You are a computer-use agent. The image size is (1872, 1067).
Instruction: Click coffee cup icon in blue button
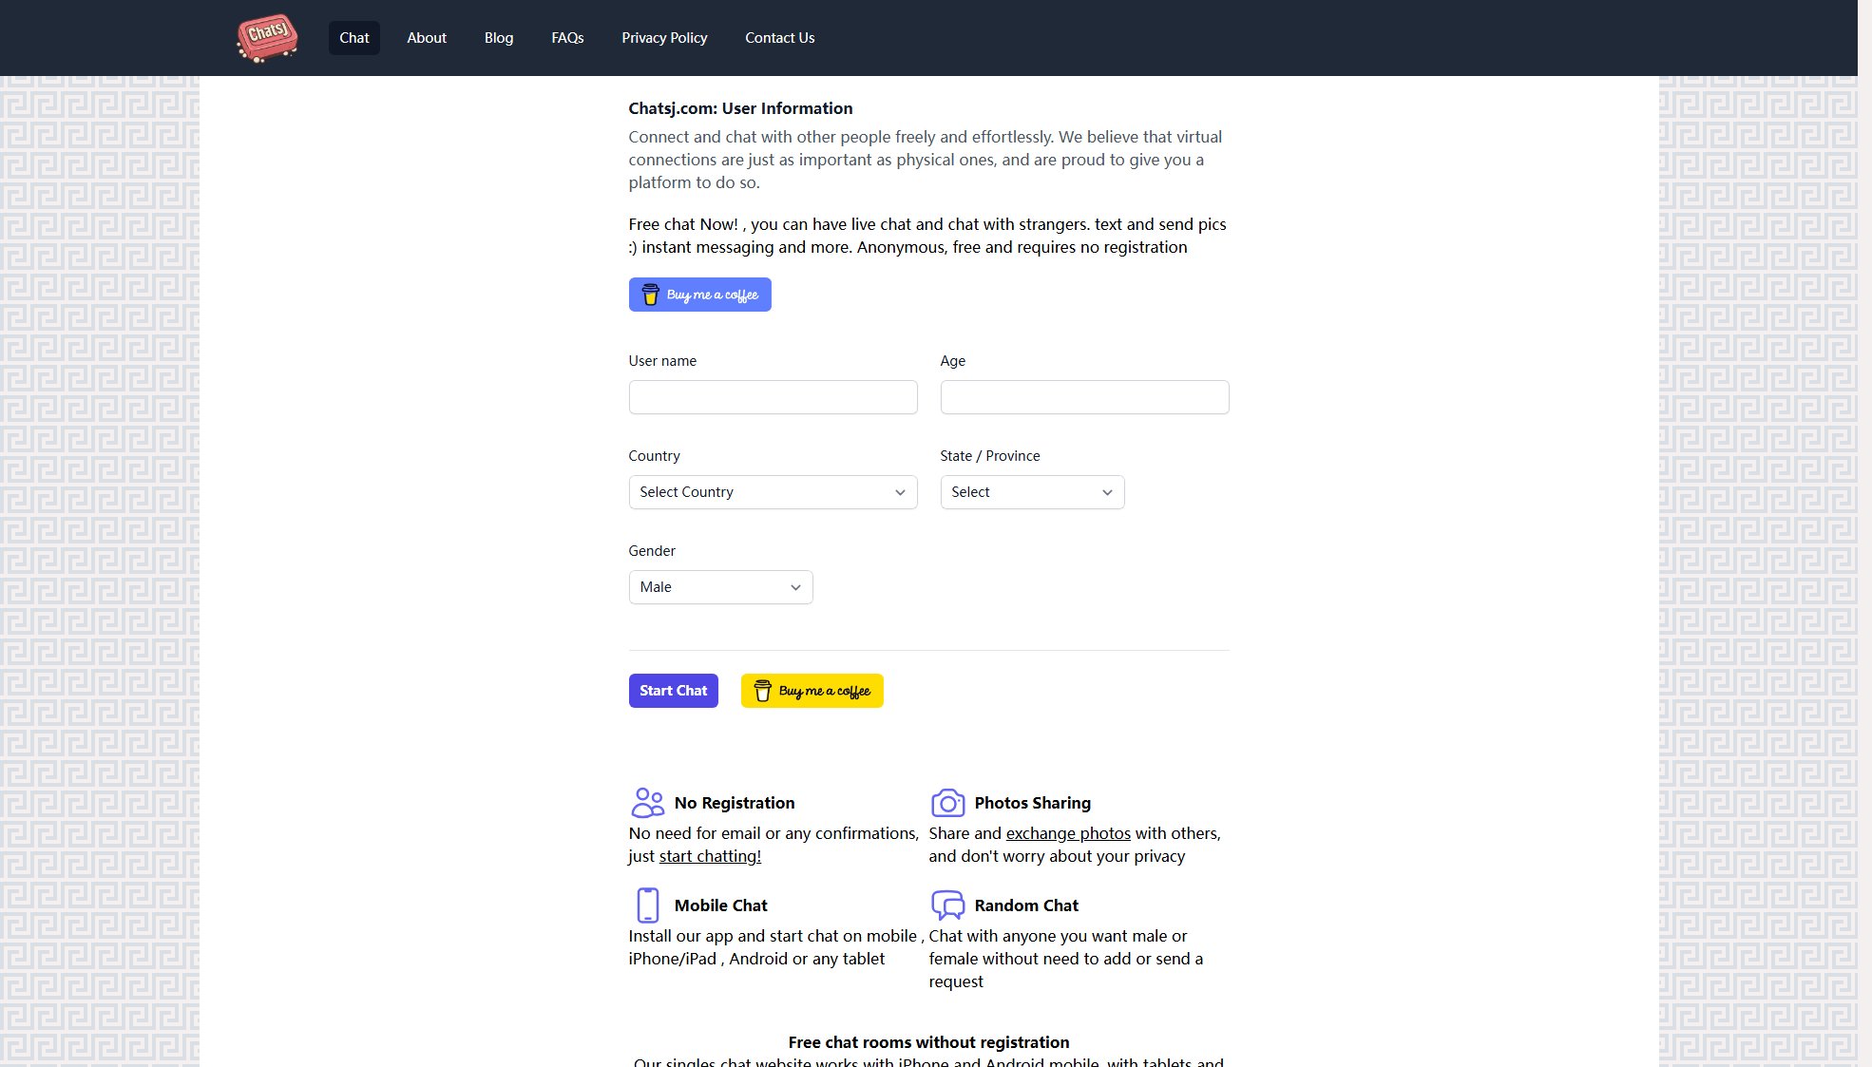coord(650,295)
